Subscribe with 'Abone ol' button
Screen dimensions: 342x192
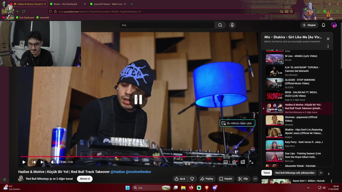click(x=85, y=179)
